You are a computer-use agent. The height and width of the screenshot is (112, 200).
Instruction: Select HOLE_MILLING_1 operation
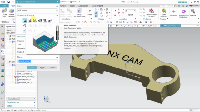tap(26, 74)
